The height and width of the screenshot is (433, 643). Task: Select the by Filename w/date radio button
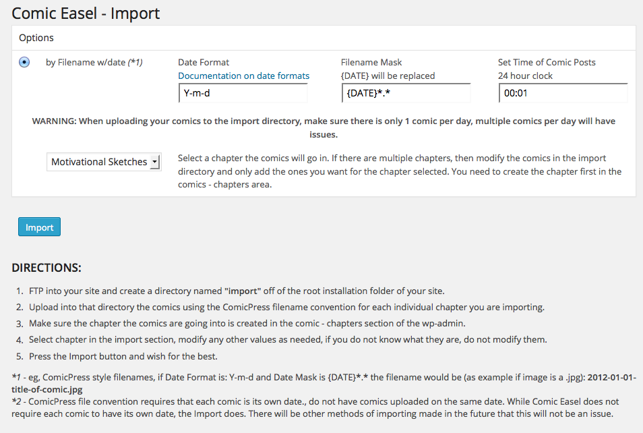(24, 62)
